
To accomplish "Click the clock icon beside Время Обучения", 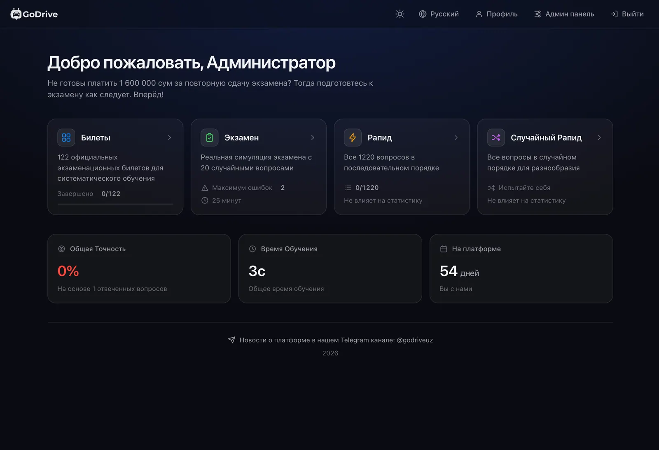I will 252,249.
